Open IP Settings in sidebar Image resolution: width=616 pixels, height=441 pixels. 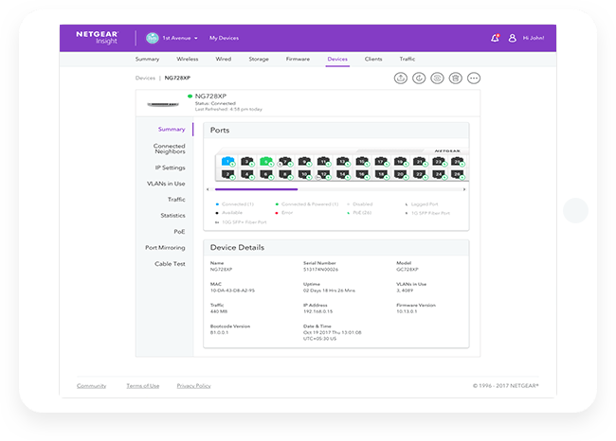click(x=170, y=168)
